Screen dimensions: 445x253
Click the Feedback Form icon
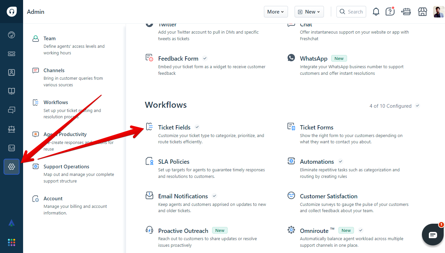tap(149, 58)
